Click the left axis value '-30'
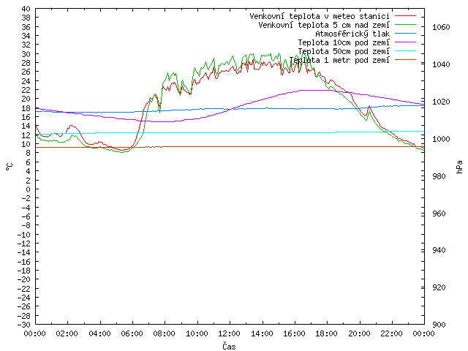Image resolution: width=468 pixels, height=351 pixels. 24,325
